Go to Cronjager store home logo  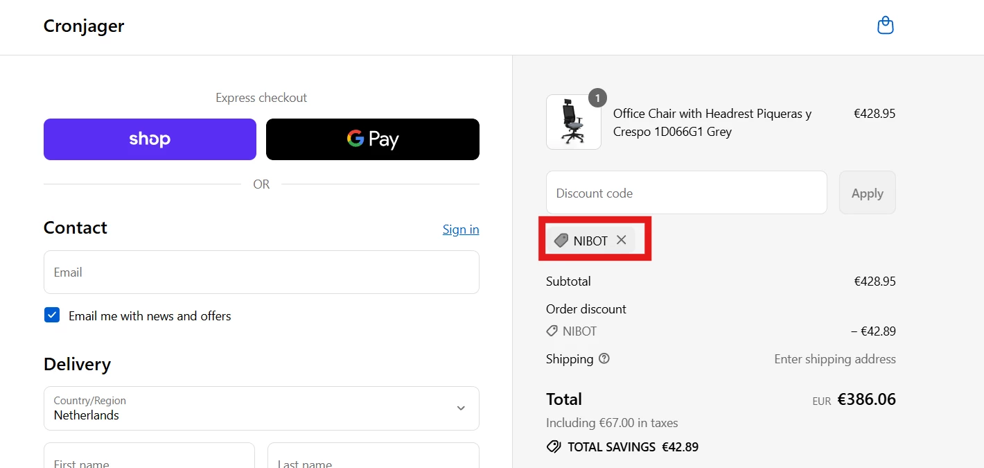pyautogui.click(x=84, y=26)
